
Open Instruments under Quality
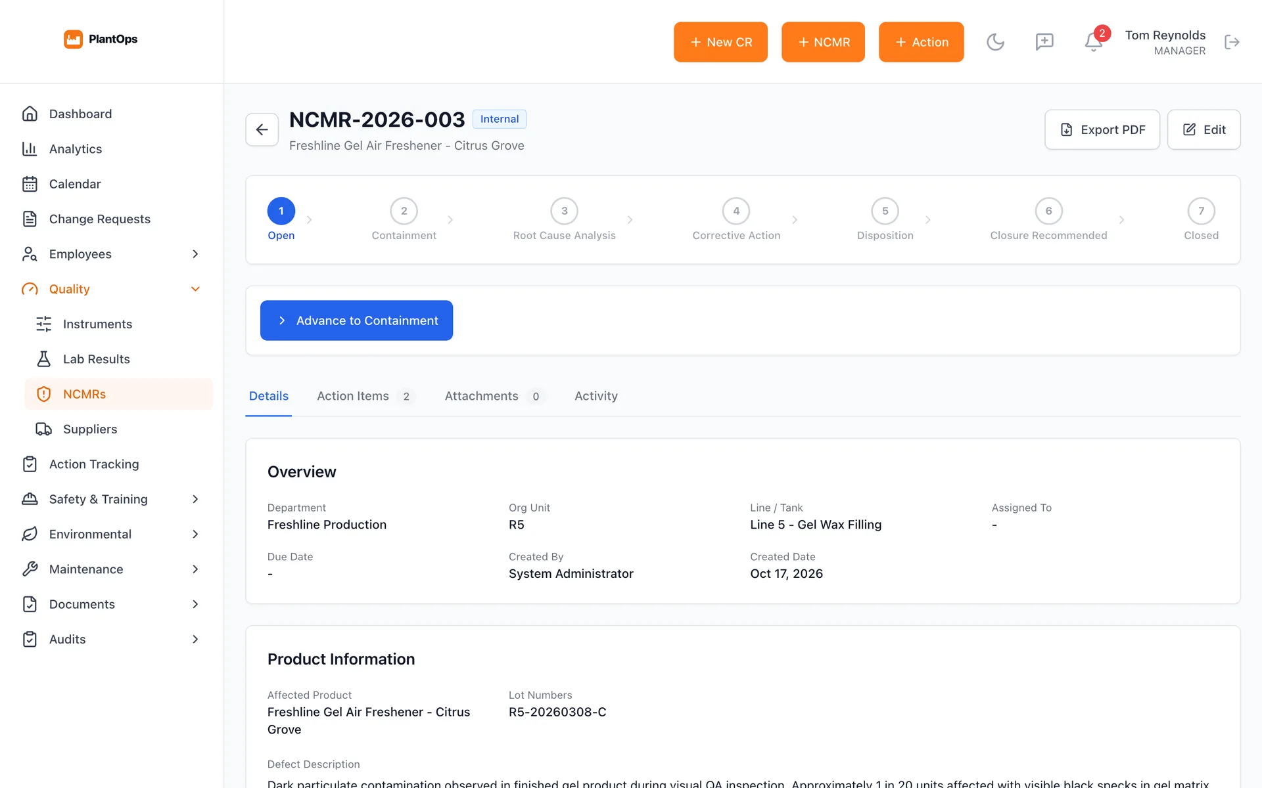118,324
